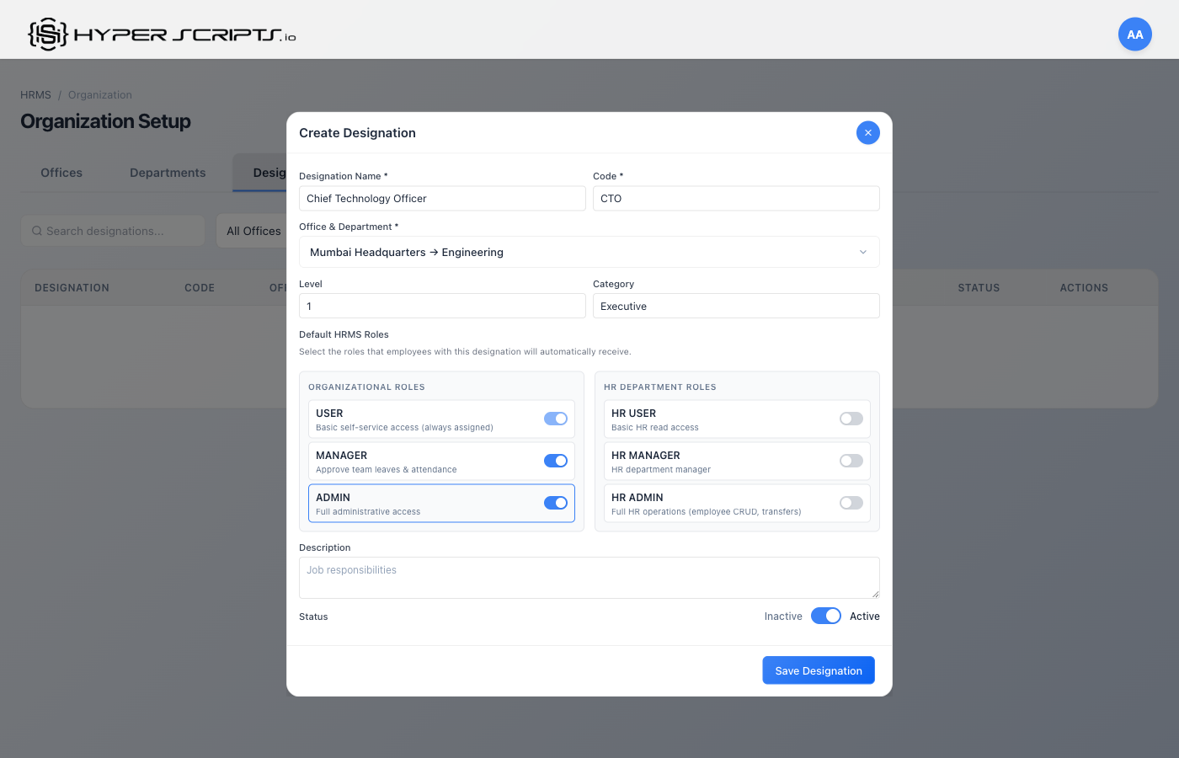Navigate to HRMS via breadcrumb
The width and height of the screenshot is (1179, 758).
click(35, 94)
